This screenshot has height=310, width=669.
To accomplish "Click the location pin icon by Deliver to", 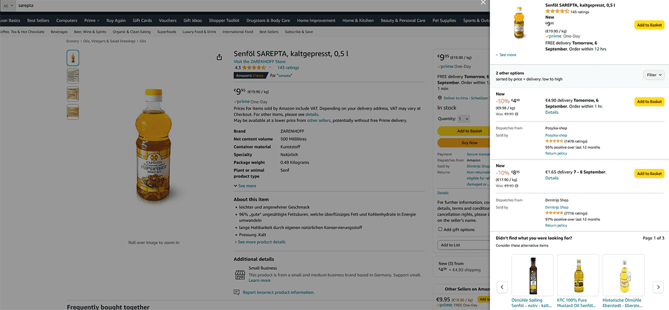I will point(440,98).
